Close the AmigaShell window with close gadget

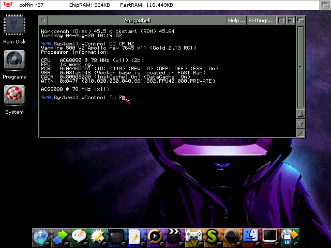pyautogui.click(x=43, y=21)
